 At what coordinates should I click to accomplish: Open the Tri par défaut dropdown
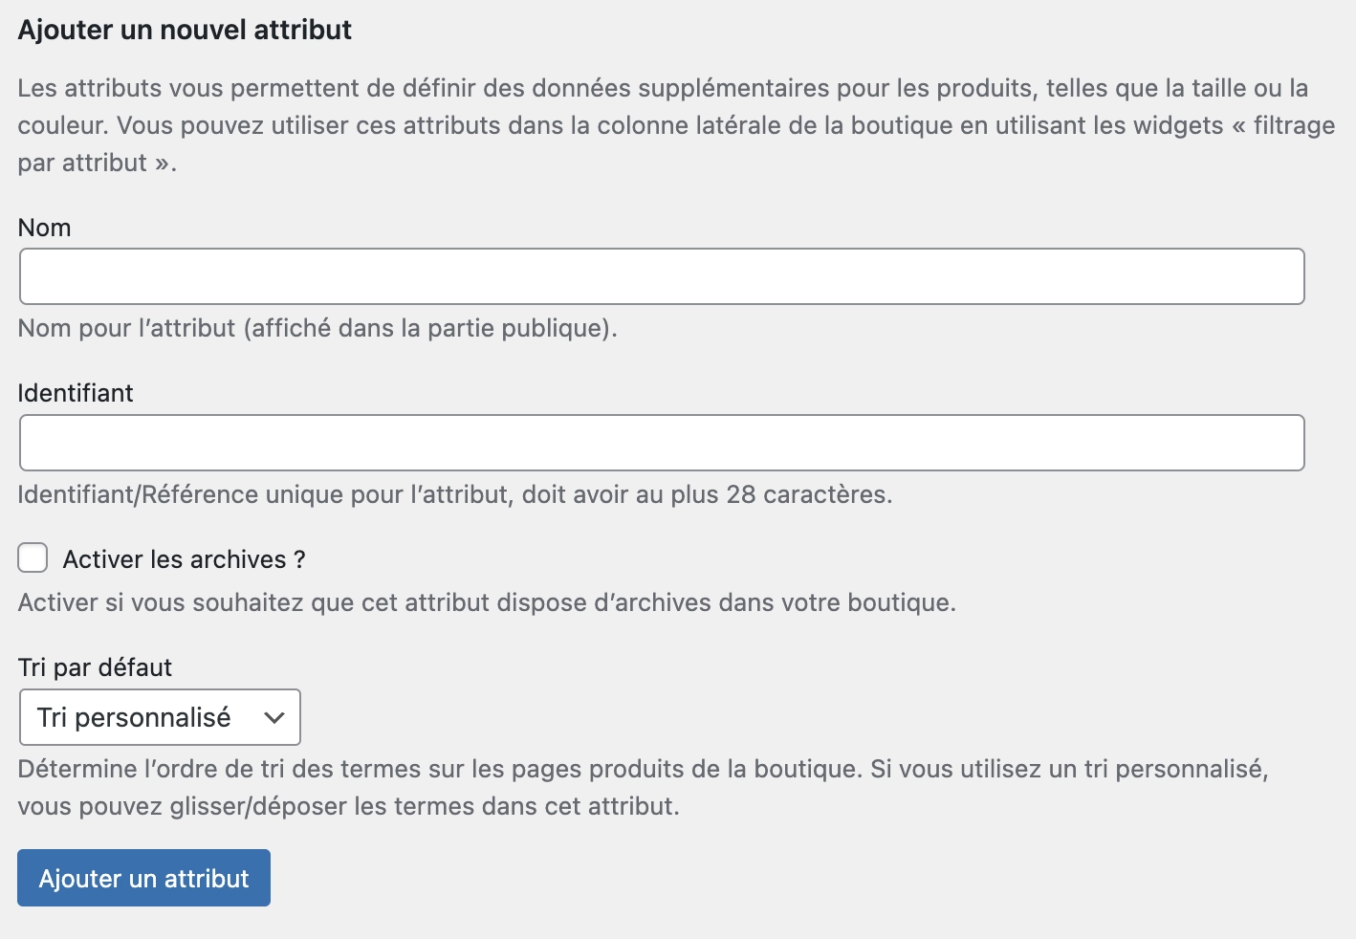tap(160, 717)
